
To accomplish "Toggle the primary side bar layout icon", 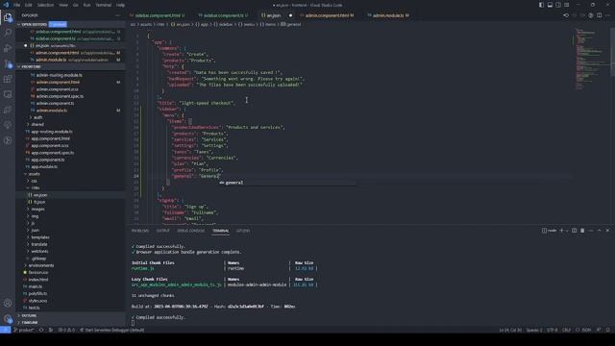I will 541,5.
